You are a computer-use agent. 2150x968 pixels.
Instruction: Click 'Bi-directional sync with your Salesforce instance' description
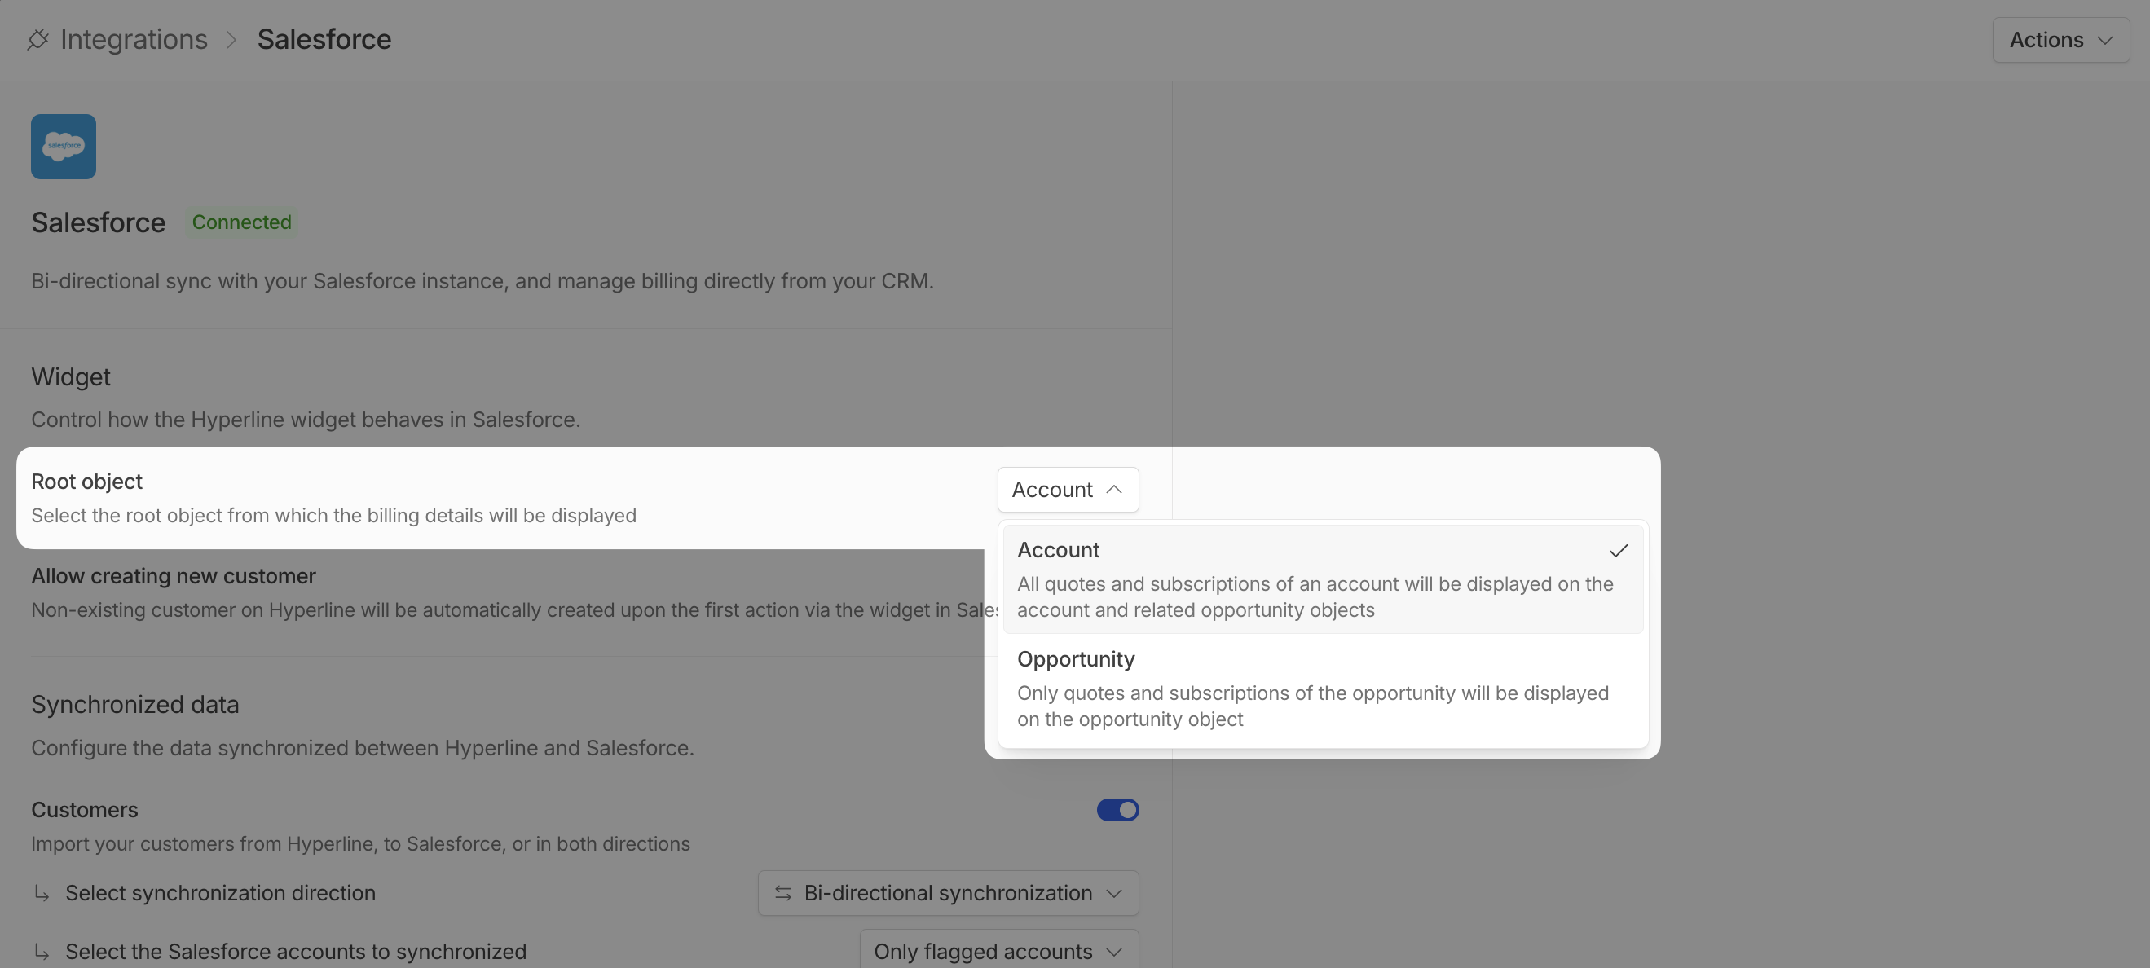coord(482,281)
